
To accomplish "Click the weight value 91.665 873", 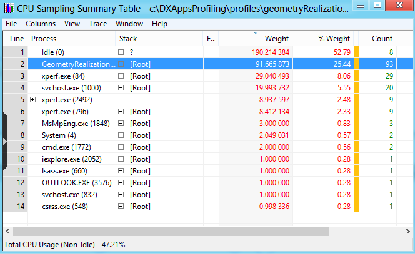I will coord(272,64).
